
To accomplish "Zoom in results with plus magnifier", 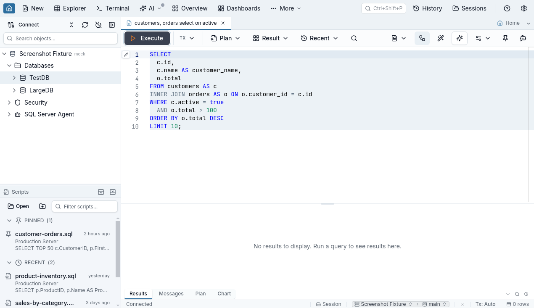I will (x=526, y=294).
